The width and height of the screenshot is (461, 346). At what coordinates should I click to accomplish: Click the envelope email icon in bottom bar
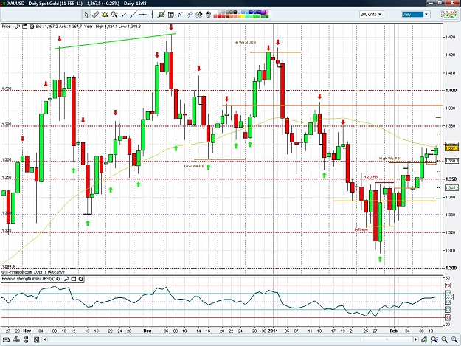6,340
